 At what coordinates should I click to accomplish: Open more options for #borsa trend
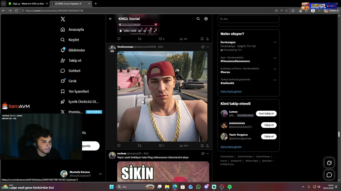(275, 69)
